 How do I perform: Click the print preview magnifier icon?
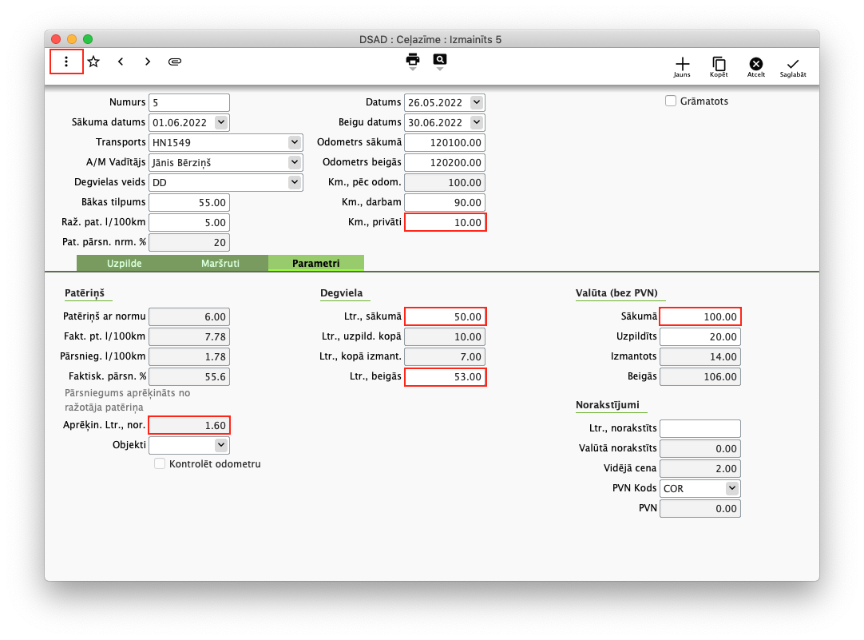440,60
